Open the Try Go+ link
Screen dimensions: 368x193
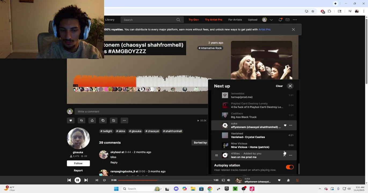click(194, 20)
